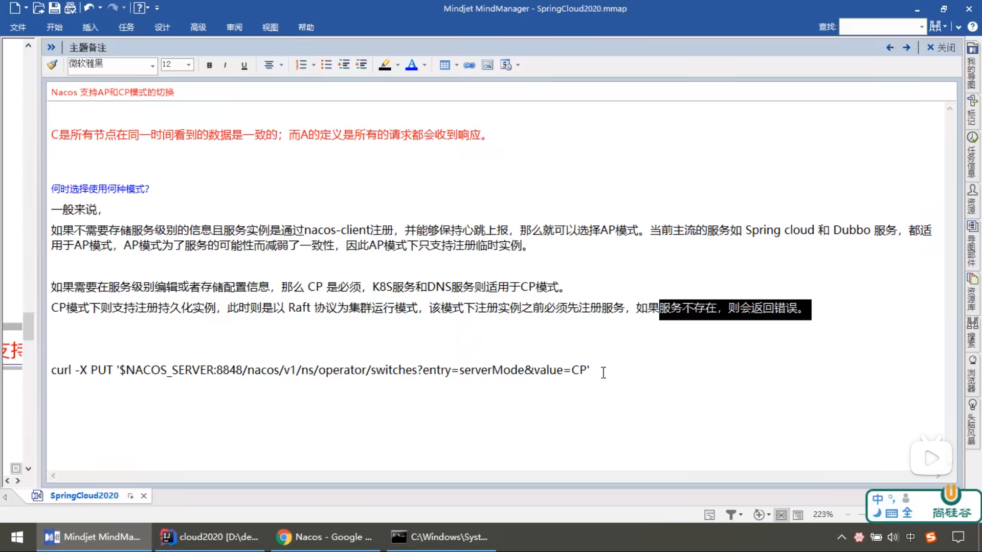This screenshot has height=552, width=982.
Task: Click the filter funnel icon in status bar
Action: tap(731, 515)
